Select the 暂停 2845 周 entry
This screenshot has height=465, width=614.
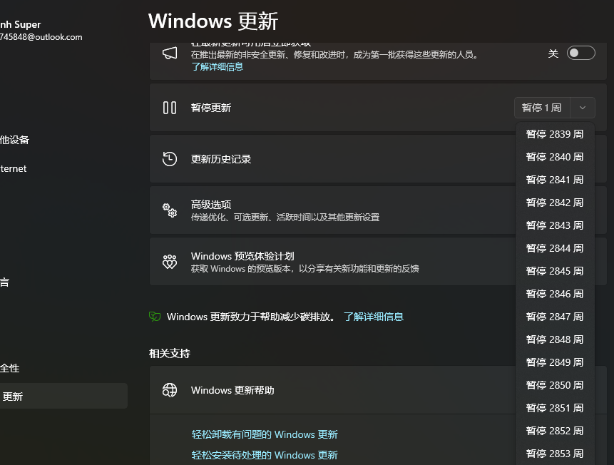[555, 271]
